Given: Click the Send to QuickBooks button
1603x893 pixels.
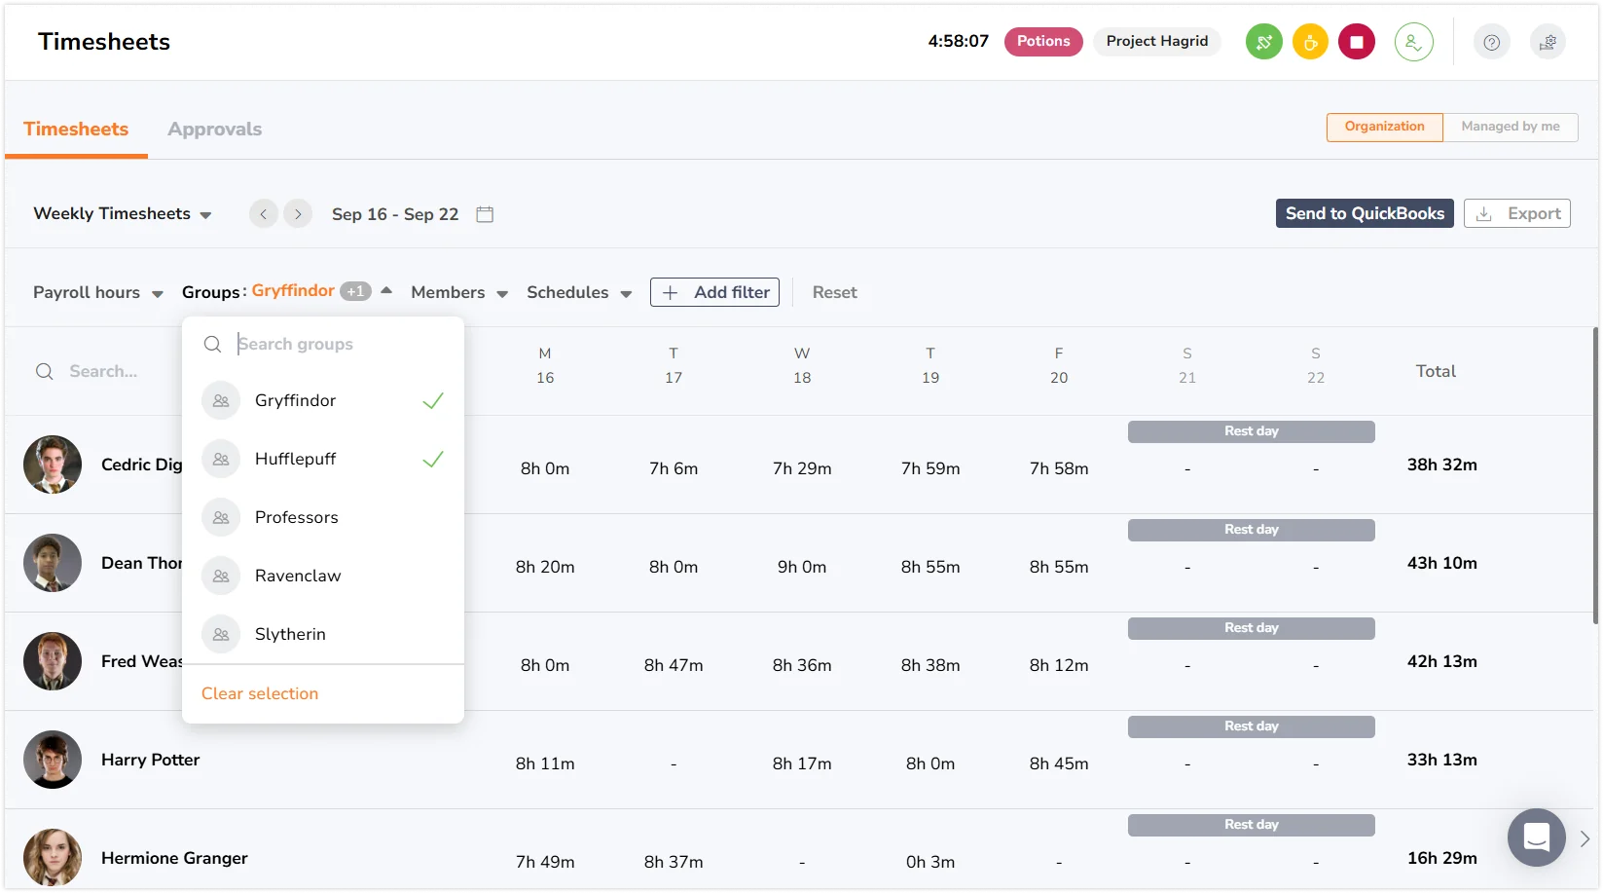Looking at the screenshot, I should click(1364, 213).
